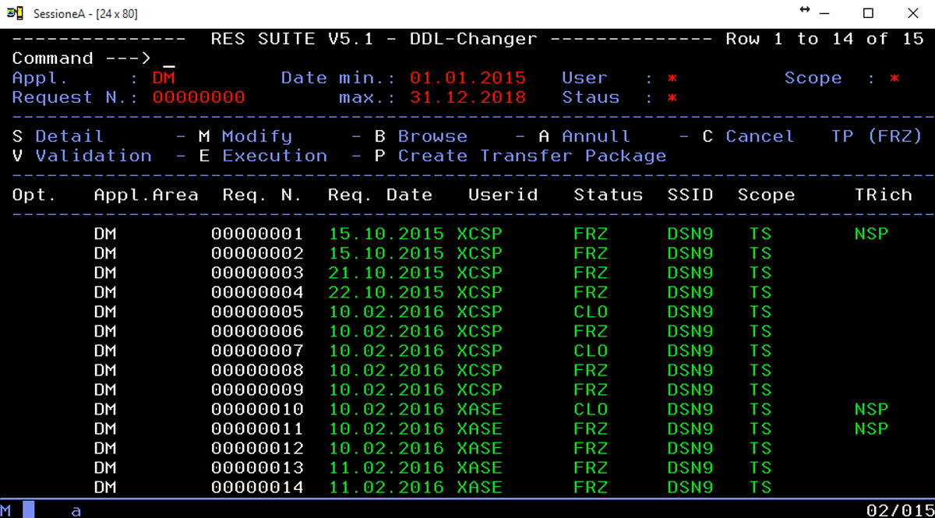This screenshot has height=518, width=935.
Task: Edit the Staus filter asterisk field
Action: click(672, 98)
